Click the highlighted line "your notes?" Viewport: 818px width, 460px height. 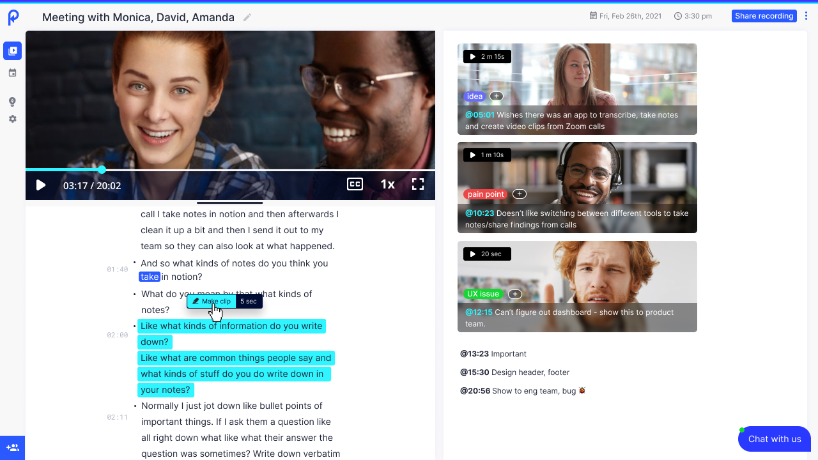pyautogui.click(x=166, y=390)
